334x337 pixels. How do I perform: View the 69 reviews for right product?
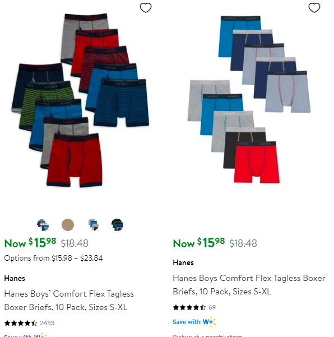[212, 307]
